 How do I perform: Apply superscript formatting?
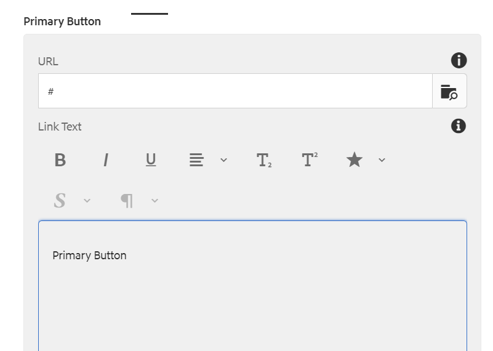[x=310, y=159]
